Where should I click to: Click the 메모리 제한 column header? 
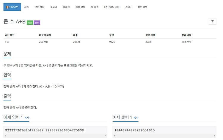[45, 35]
